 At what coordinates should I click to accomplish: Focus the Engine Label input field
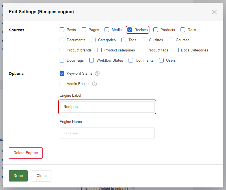107,107
